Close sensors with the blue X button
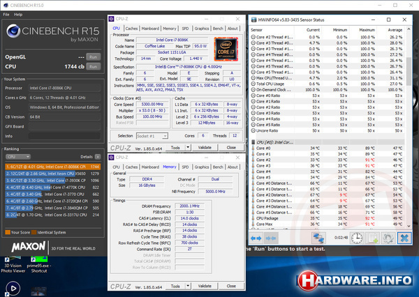Screen dimensions: 419x297 [x=404, y=238]
